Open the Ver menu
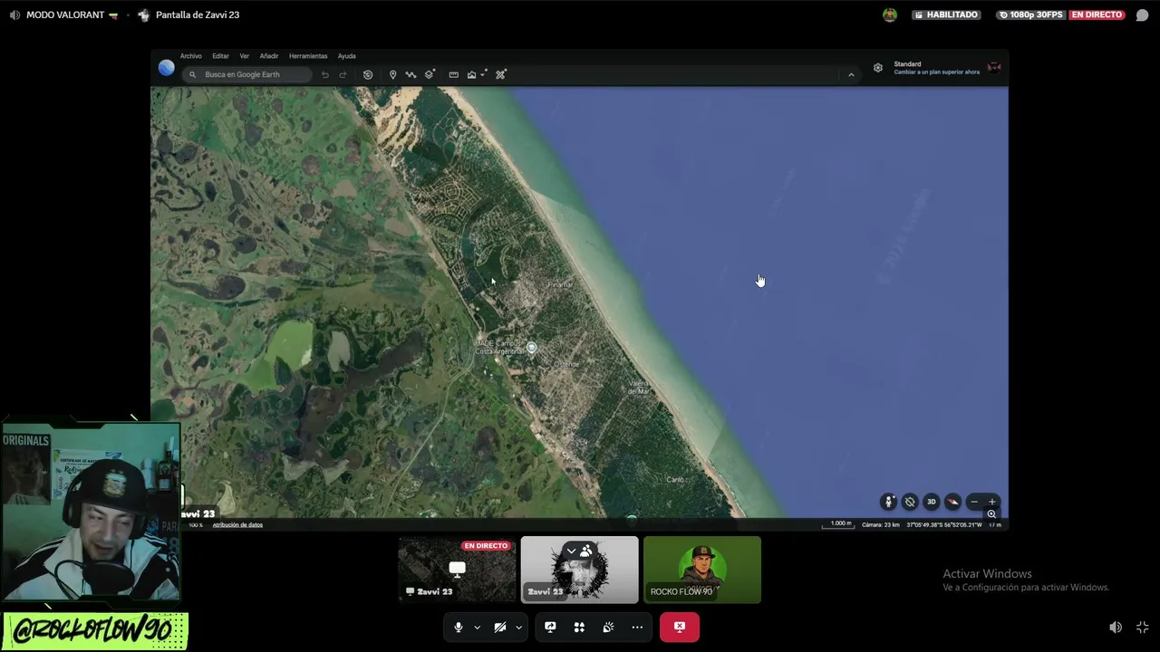The width and height of the screenshot is (1160, 652). coord(244,56)
